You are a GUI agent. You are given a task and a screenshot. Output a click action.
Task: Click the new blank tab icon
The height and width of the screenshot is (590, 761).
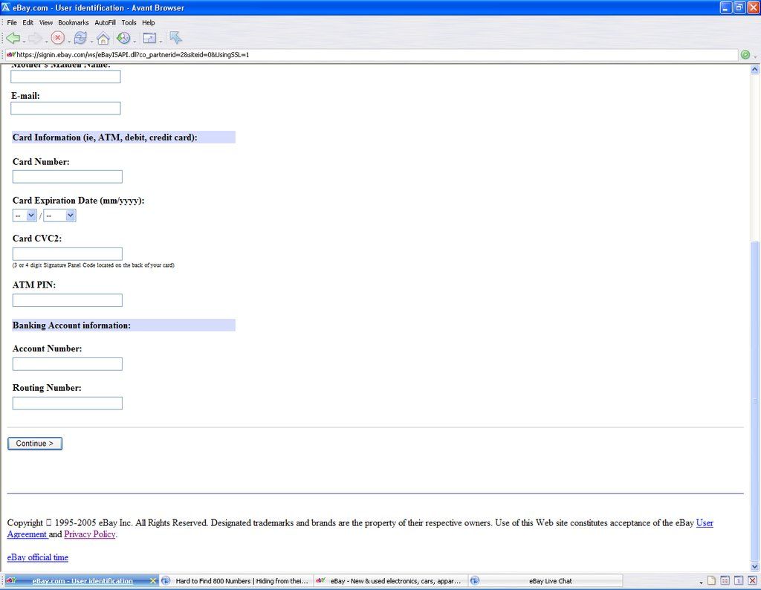[x=711, y=581]
